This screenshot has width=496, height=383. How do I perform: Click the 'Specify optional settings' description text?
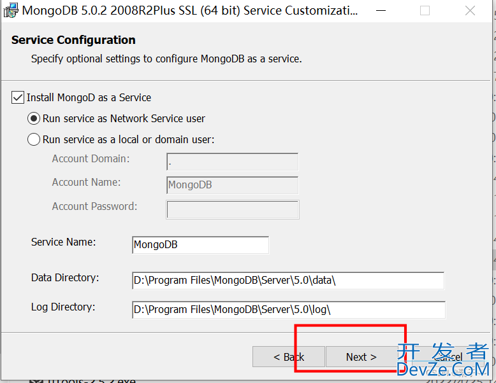[166, 59]
